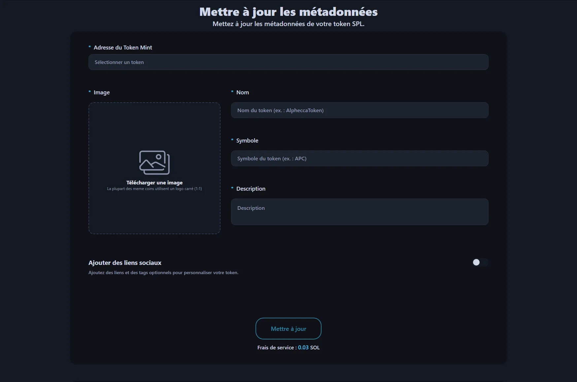Click the 'Frais de service' label
Viewport: 577px width, 382px height.
(276, 347)
